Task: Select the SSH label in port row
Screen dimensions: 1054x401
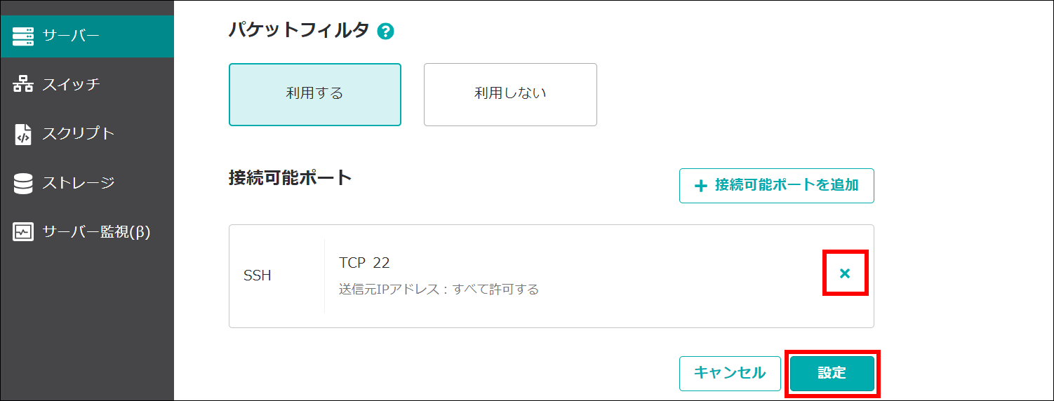Action: (x=258, y=276)
